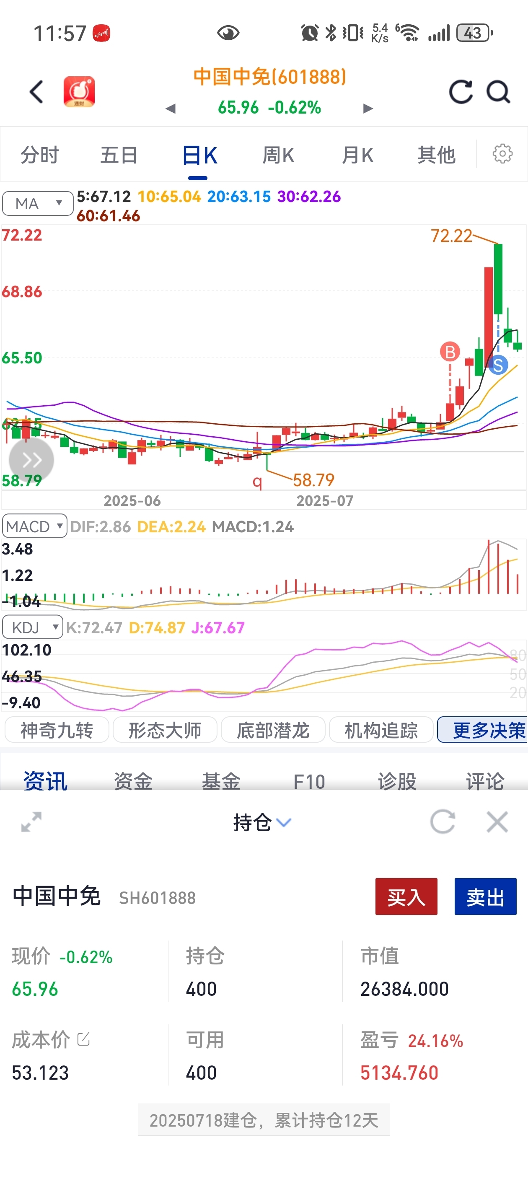The width and height of the screenshot is (528, 1192).
Task: Tap the 58.79 low price label on chart
Action: (x=313, y=480)
